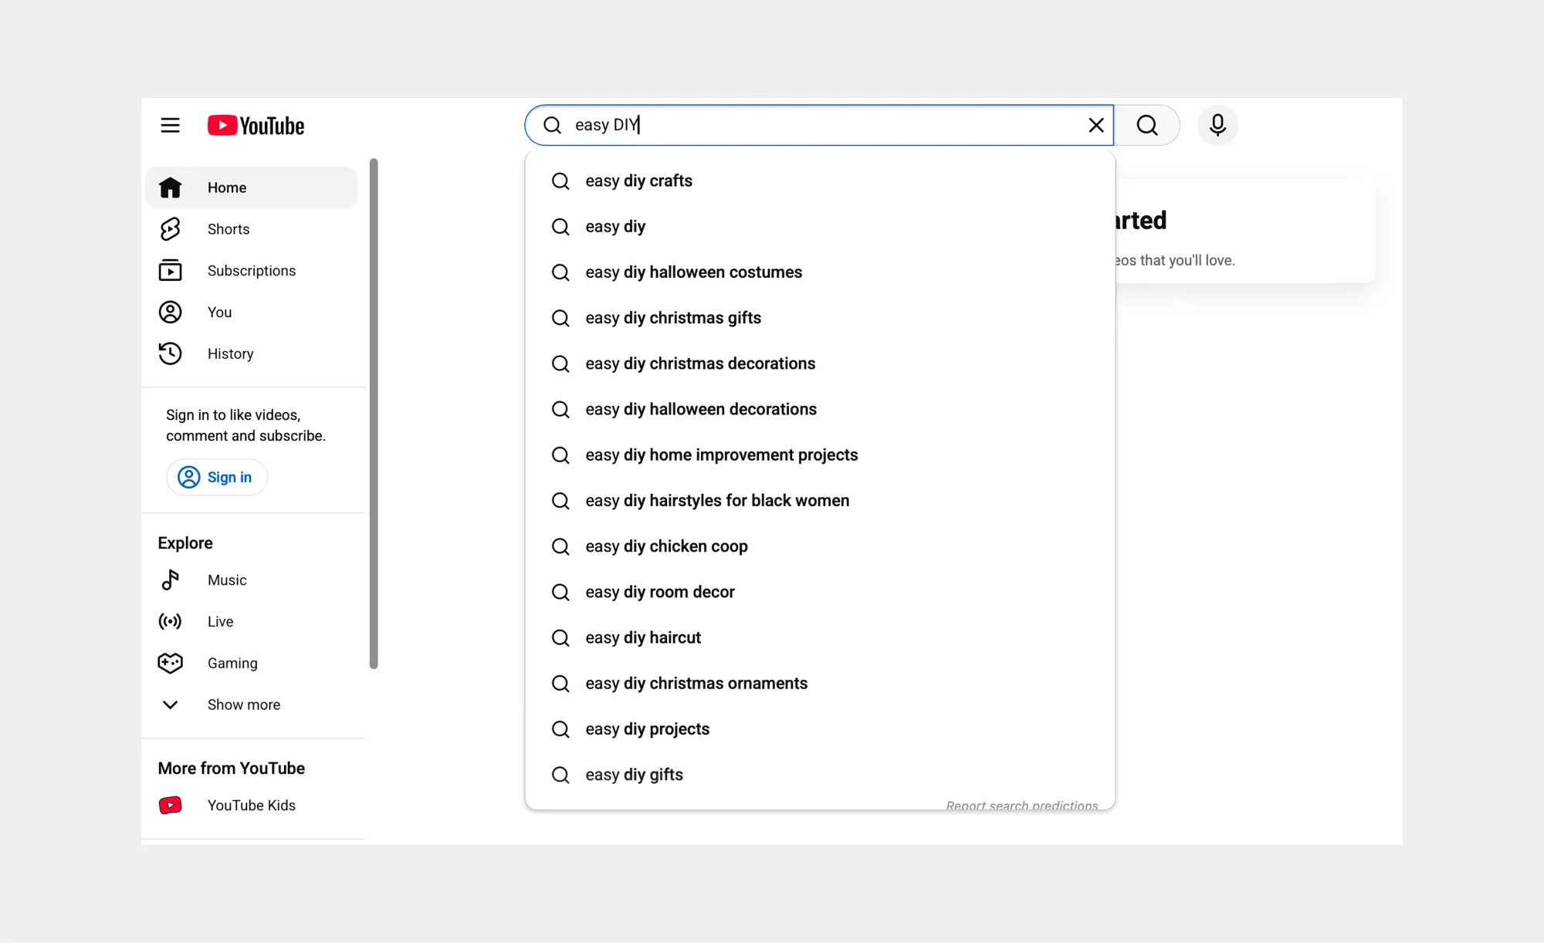
Task: Click the sidebar vertical scrollbar
Action: (374, 414)
